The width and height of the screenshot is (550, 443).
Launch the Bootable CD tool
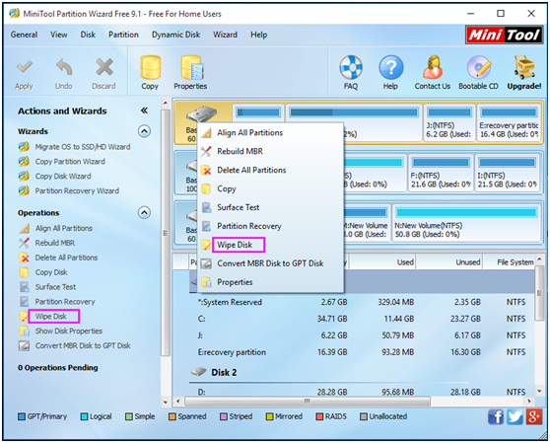tap(478, 73)
